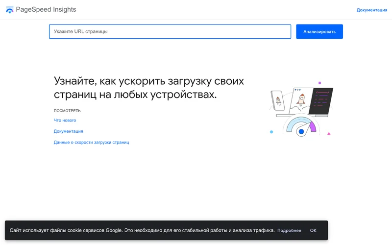392x245 pixels.
Task: Open the 'Что нового' link
Action: tap(65, 120)
